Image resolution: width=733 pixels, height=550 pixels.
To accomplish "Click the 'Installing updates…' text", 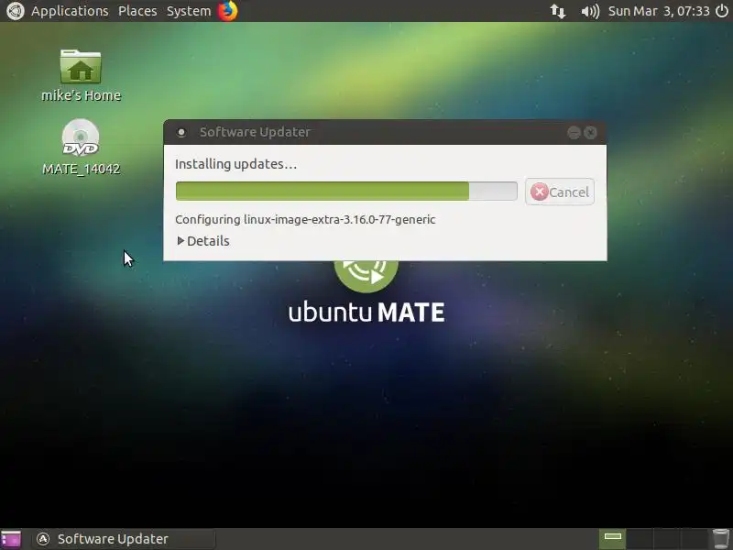I will tap(235, 164).
